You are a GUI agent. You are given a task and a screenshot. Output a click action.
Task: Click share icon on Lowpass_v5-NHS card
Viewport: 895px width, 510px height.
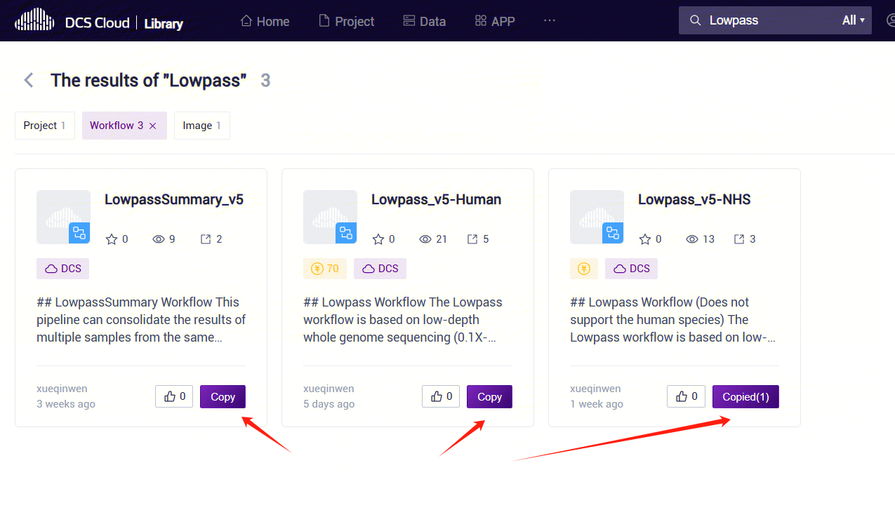[739, 239]
